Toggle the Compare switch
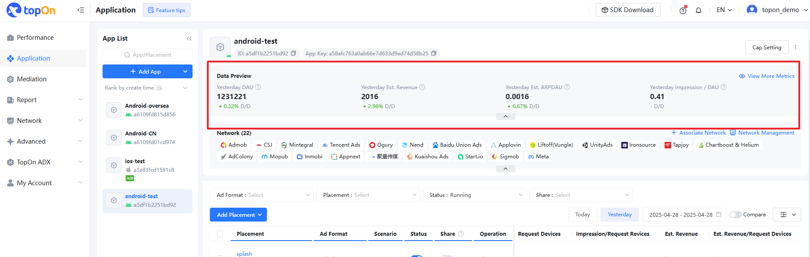810x257 pixels. pyautogui.click(x=735, y=215)
